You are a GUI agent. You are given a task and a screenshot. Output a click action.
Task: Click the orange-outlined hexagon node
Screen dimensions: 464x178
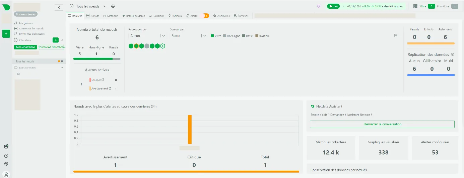(x=136, y=46)
